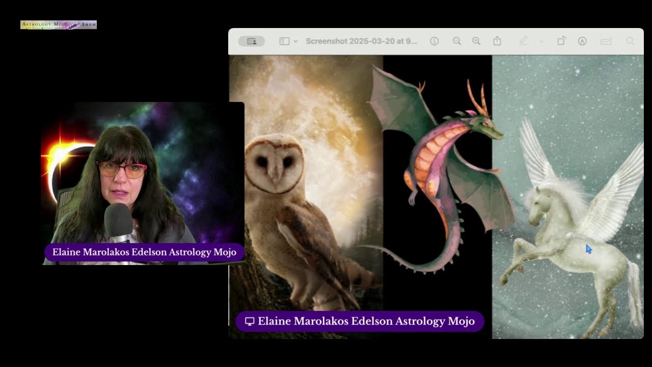Open the Share icon in the toolbar
652x367 pixels.
(497, 41)
